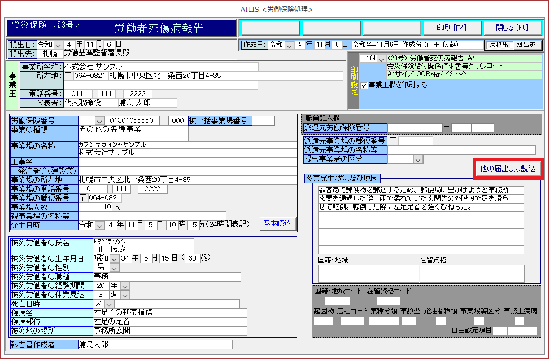Open the 被災労働者の性別 dropdown
The height and width of the screenshot is (359, 549).
coord(114,267)
